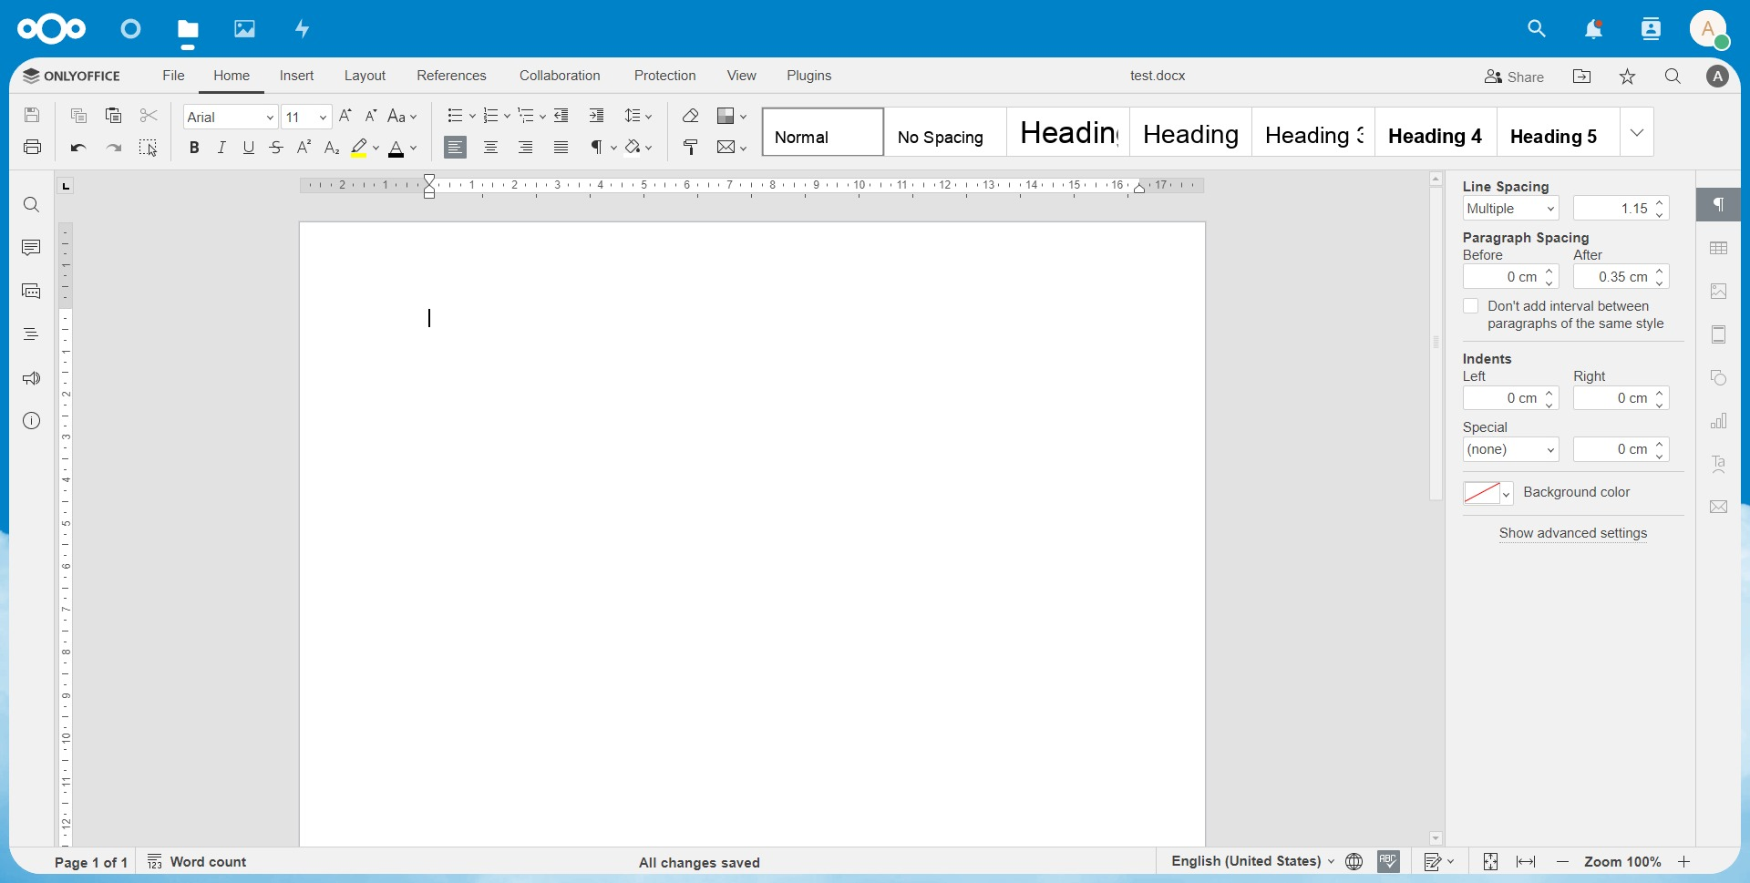Undo the last action
1750x883 pixels.
pos(78,147)
